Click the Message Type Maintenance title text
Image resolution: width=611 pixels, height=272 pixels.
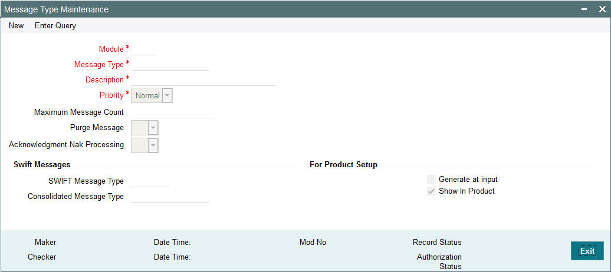[x=57, y=9]
